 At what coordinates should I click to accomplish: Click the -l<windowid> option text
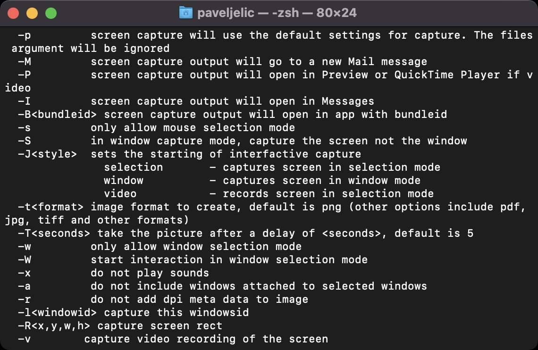point(58,313)
